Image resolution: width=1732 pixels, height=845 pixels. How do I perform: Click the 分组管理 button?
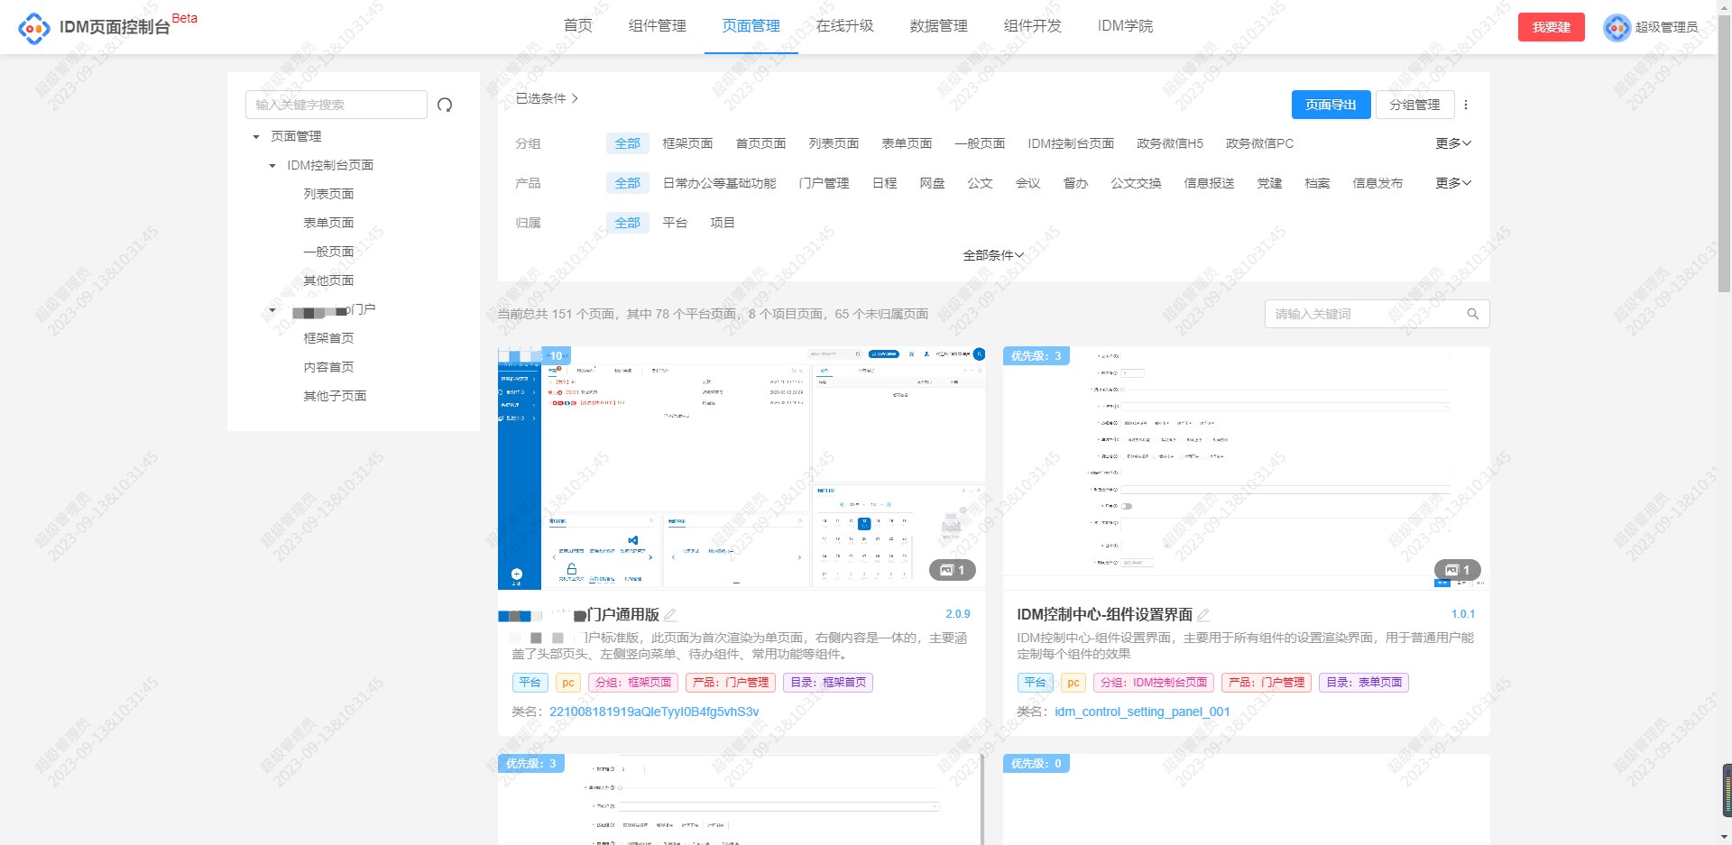click(x=1414, y=105)
